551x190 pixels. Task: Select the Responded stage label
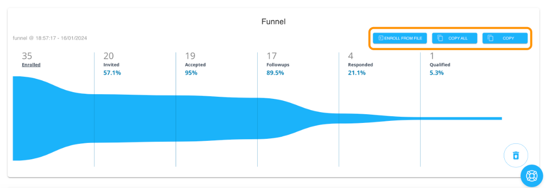[x=360, y=65]
